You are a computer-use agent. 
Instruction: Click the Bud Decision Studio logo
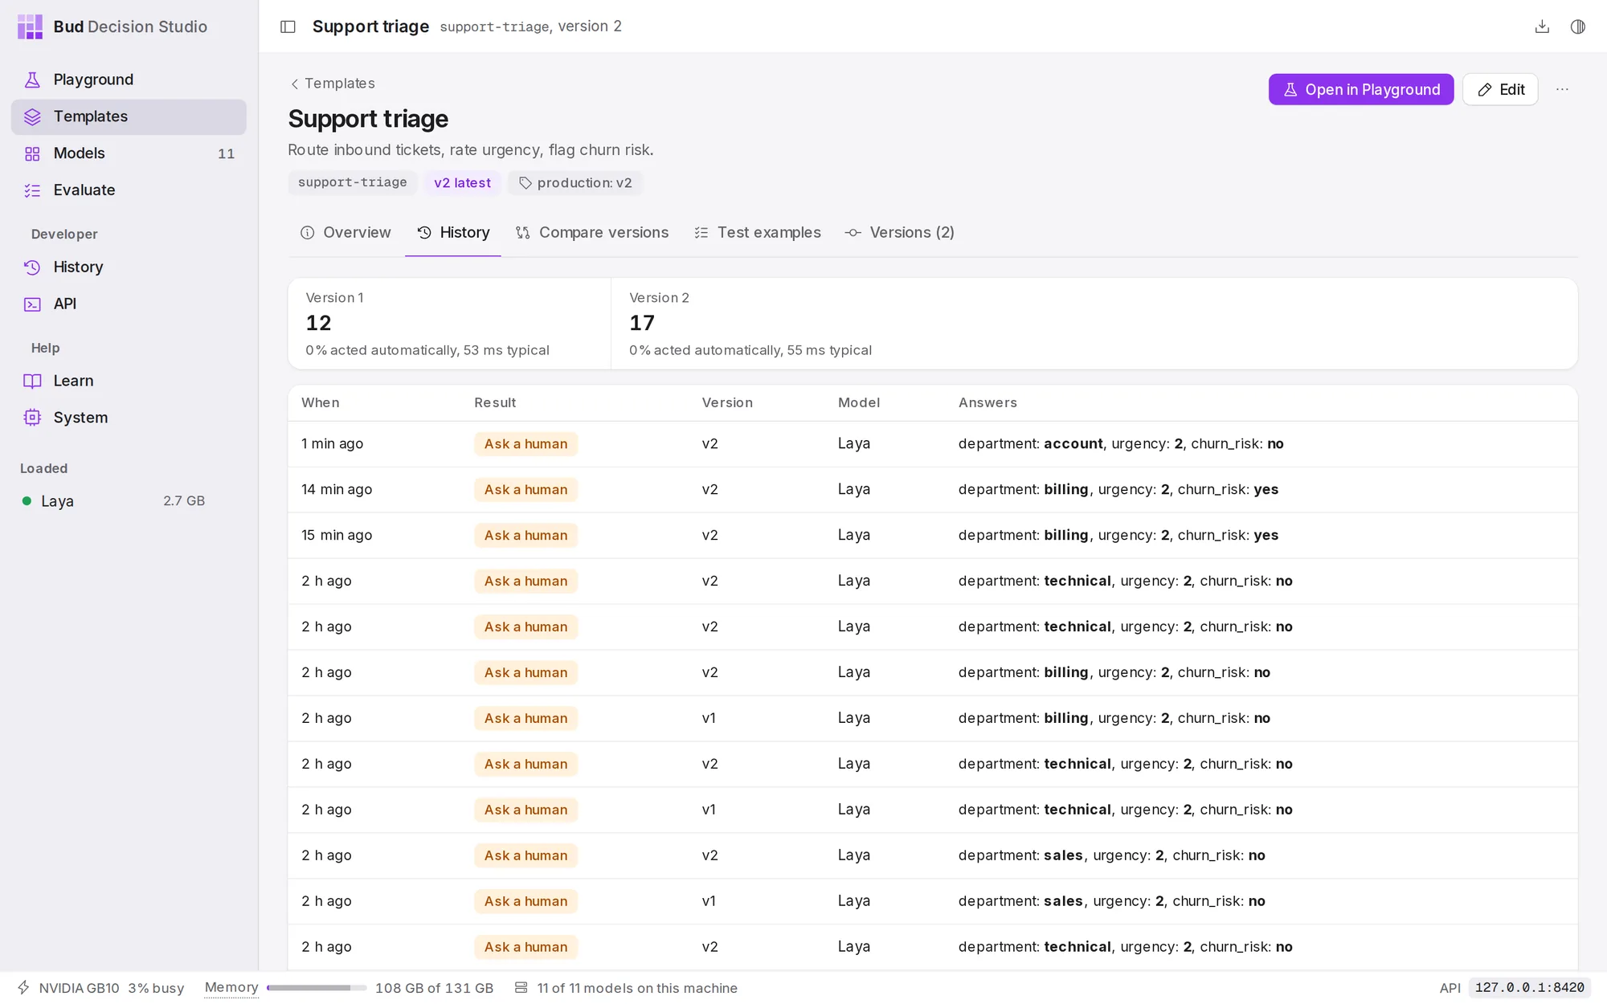click(31, 27)
